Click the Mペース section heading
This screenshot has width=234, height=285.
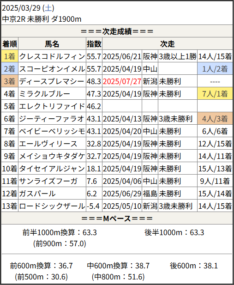(x=117, y=218)
